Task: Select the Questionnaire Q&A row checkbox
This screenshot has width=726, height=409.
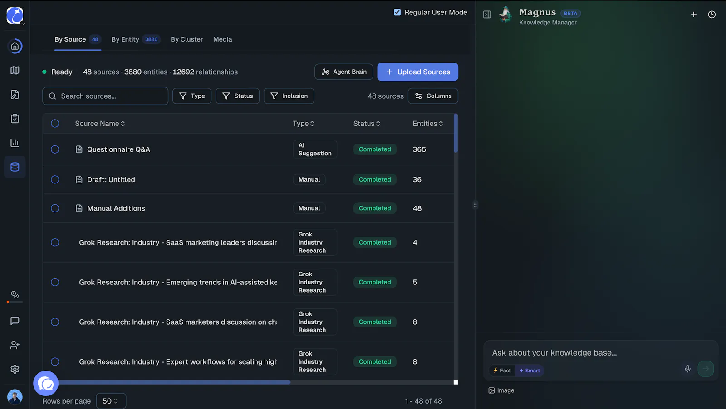Action: [55, 149]
